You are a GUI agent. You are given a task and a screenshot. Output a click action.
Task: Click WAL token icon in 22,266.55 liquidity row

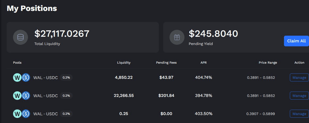pos(17,95)
